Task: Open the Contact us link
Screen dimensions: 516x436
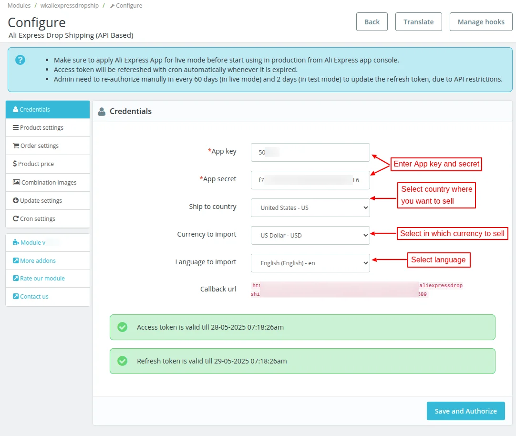Action: (x=33, y=296)
